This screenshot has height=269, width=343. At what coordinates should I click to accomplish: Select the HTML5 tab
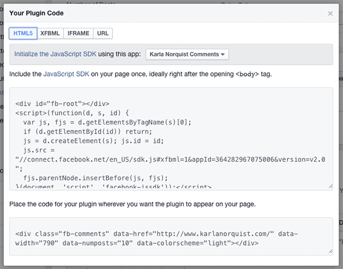pos(23,34)
